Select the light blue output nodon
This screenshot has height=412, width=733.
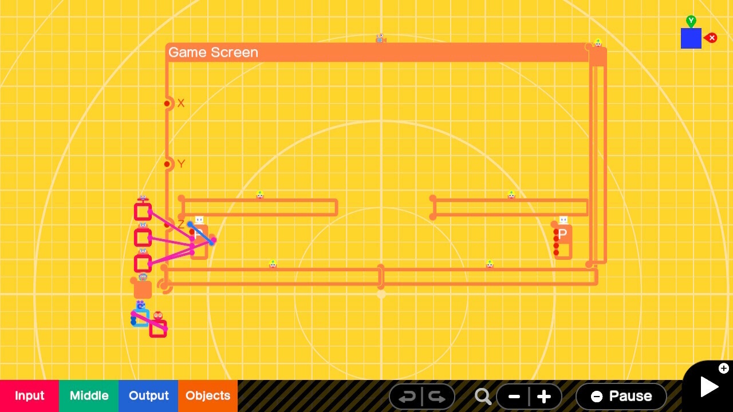point(141,317)
